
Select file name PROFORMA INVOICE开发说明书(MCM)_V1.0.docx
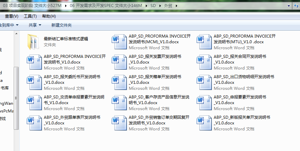click(x=160, y=39)
